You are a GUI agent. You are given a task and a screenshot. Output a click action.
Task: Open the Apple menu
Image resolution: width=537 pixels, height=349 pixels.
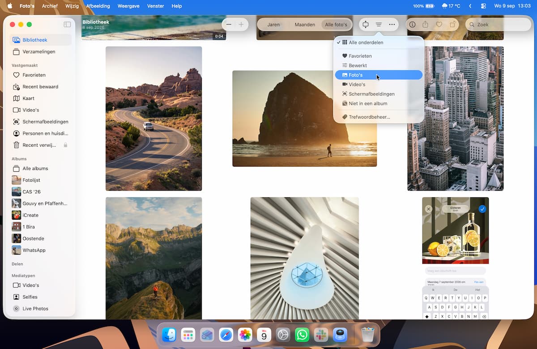click(x=9, y=6)
